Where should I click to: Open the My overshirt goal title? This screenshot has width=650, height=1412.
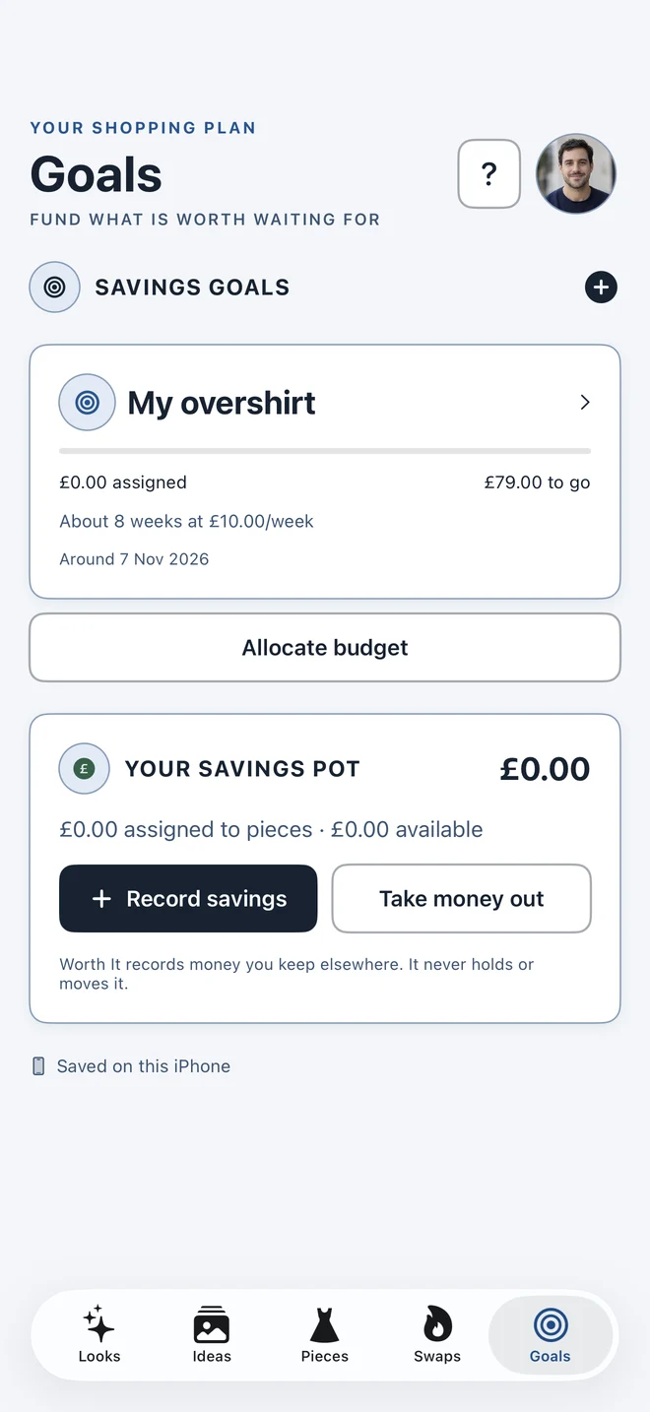click(x=222, y=403)
